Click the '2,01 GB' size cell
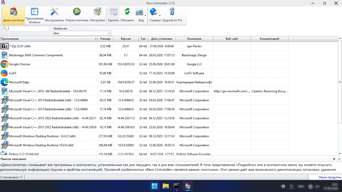Viewport: 342px width, 192px height. tap(105, 82)
